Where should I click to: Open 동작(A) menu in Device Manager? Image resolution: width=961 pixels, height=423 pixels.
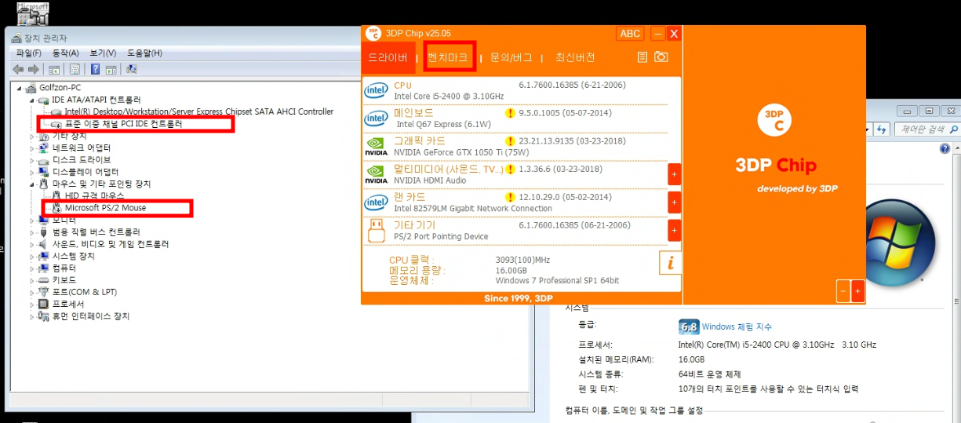(66, 53)
